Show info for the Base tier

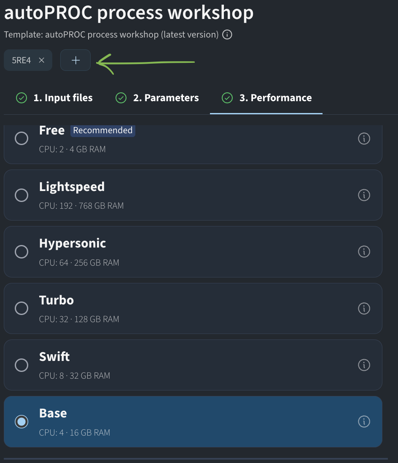click(364, 421)
